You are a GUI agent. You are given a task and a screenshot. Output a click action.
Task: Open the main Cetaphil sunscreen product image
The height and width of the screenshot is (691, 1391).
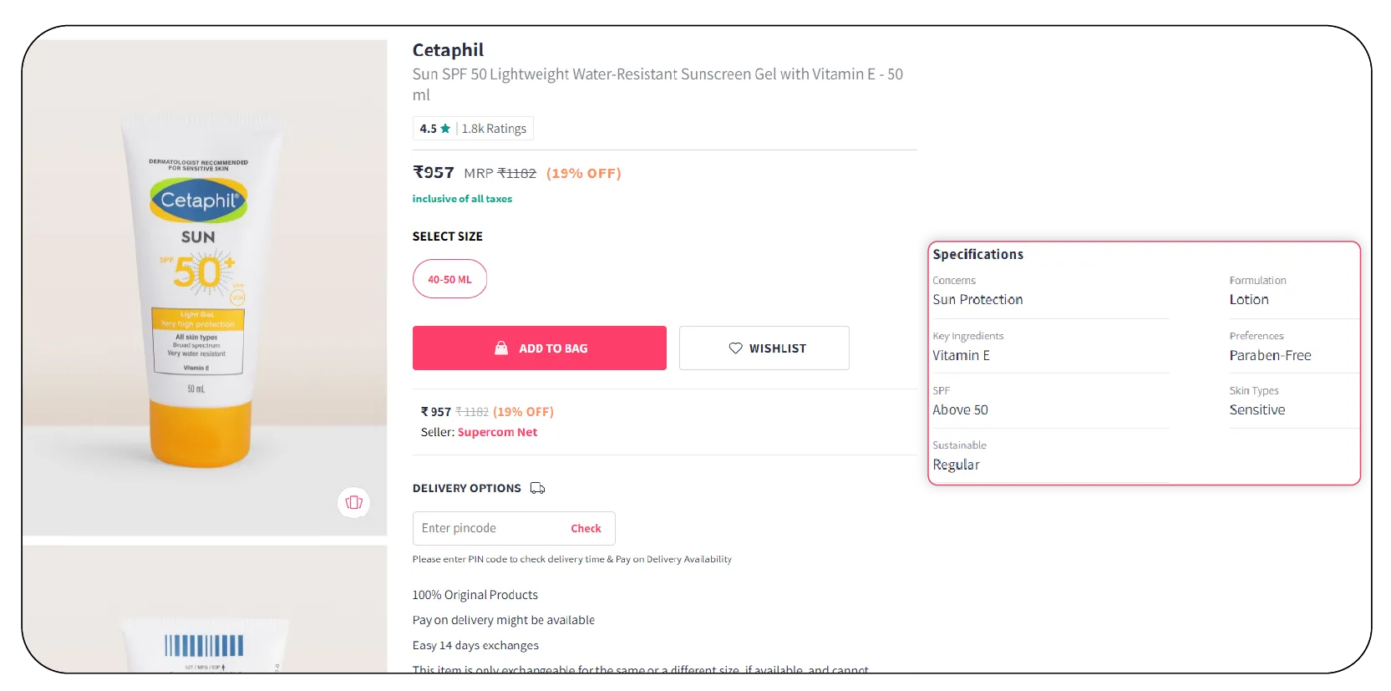[205, 287]
